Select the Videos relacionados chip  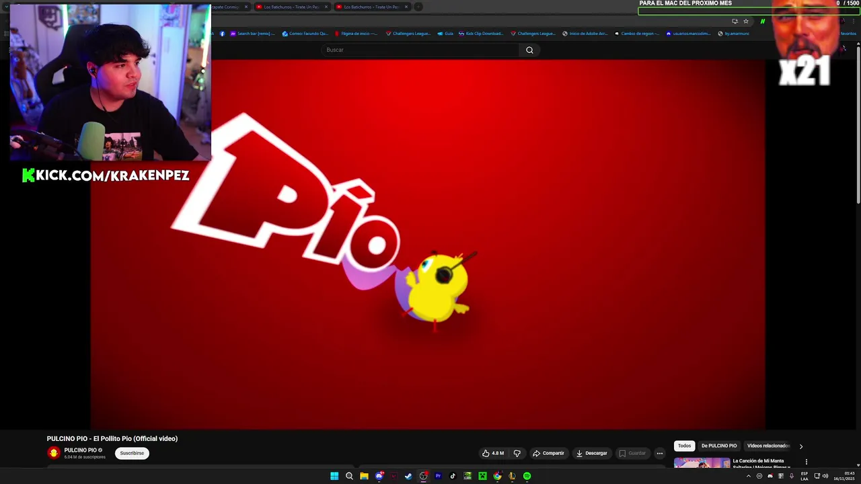pos(768,446)
